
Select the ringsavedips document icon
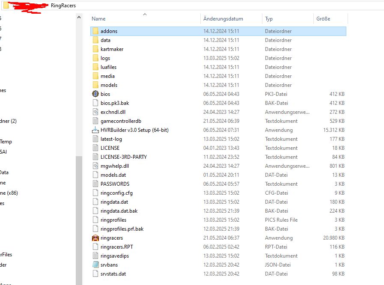95,256
